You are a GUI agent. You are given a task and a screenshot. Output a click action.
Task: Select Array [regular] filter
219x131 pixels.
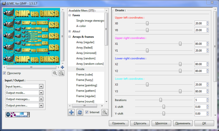tap(85, 42)
